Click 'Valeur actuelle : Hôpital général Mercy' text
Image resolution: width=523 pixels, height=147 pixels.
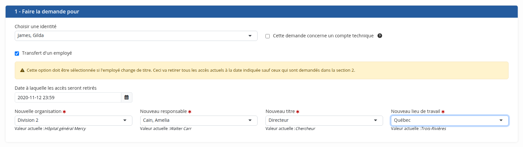[50, 129]
